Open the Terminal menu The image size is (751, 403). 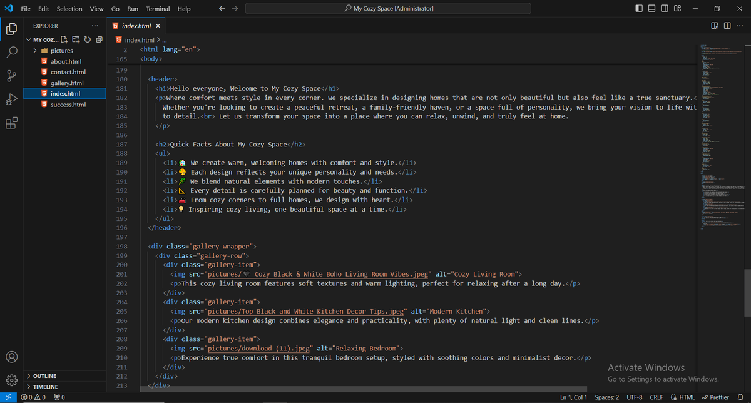tap(158, 9)
